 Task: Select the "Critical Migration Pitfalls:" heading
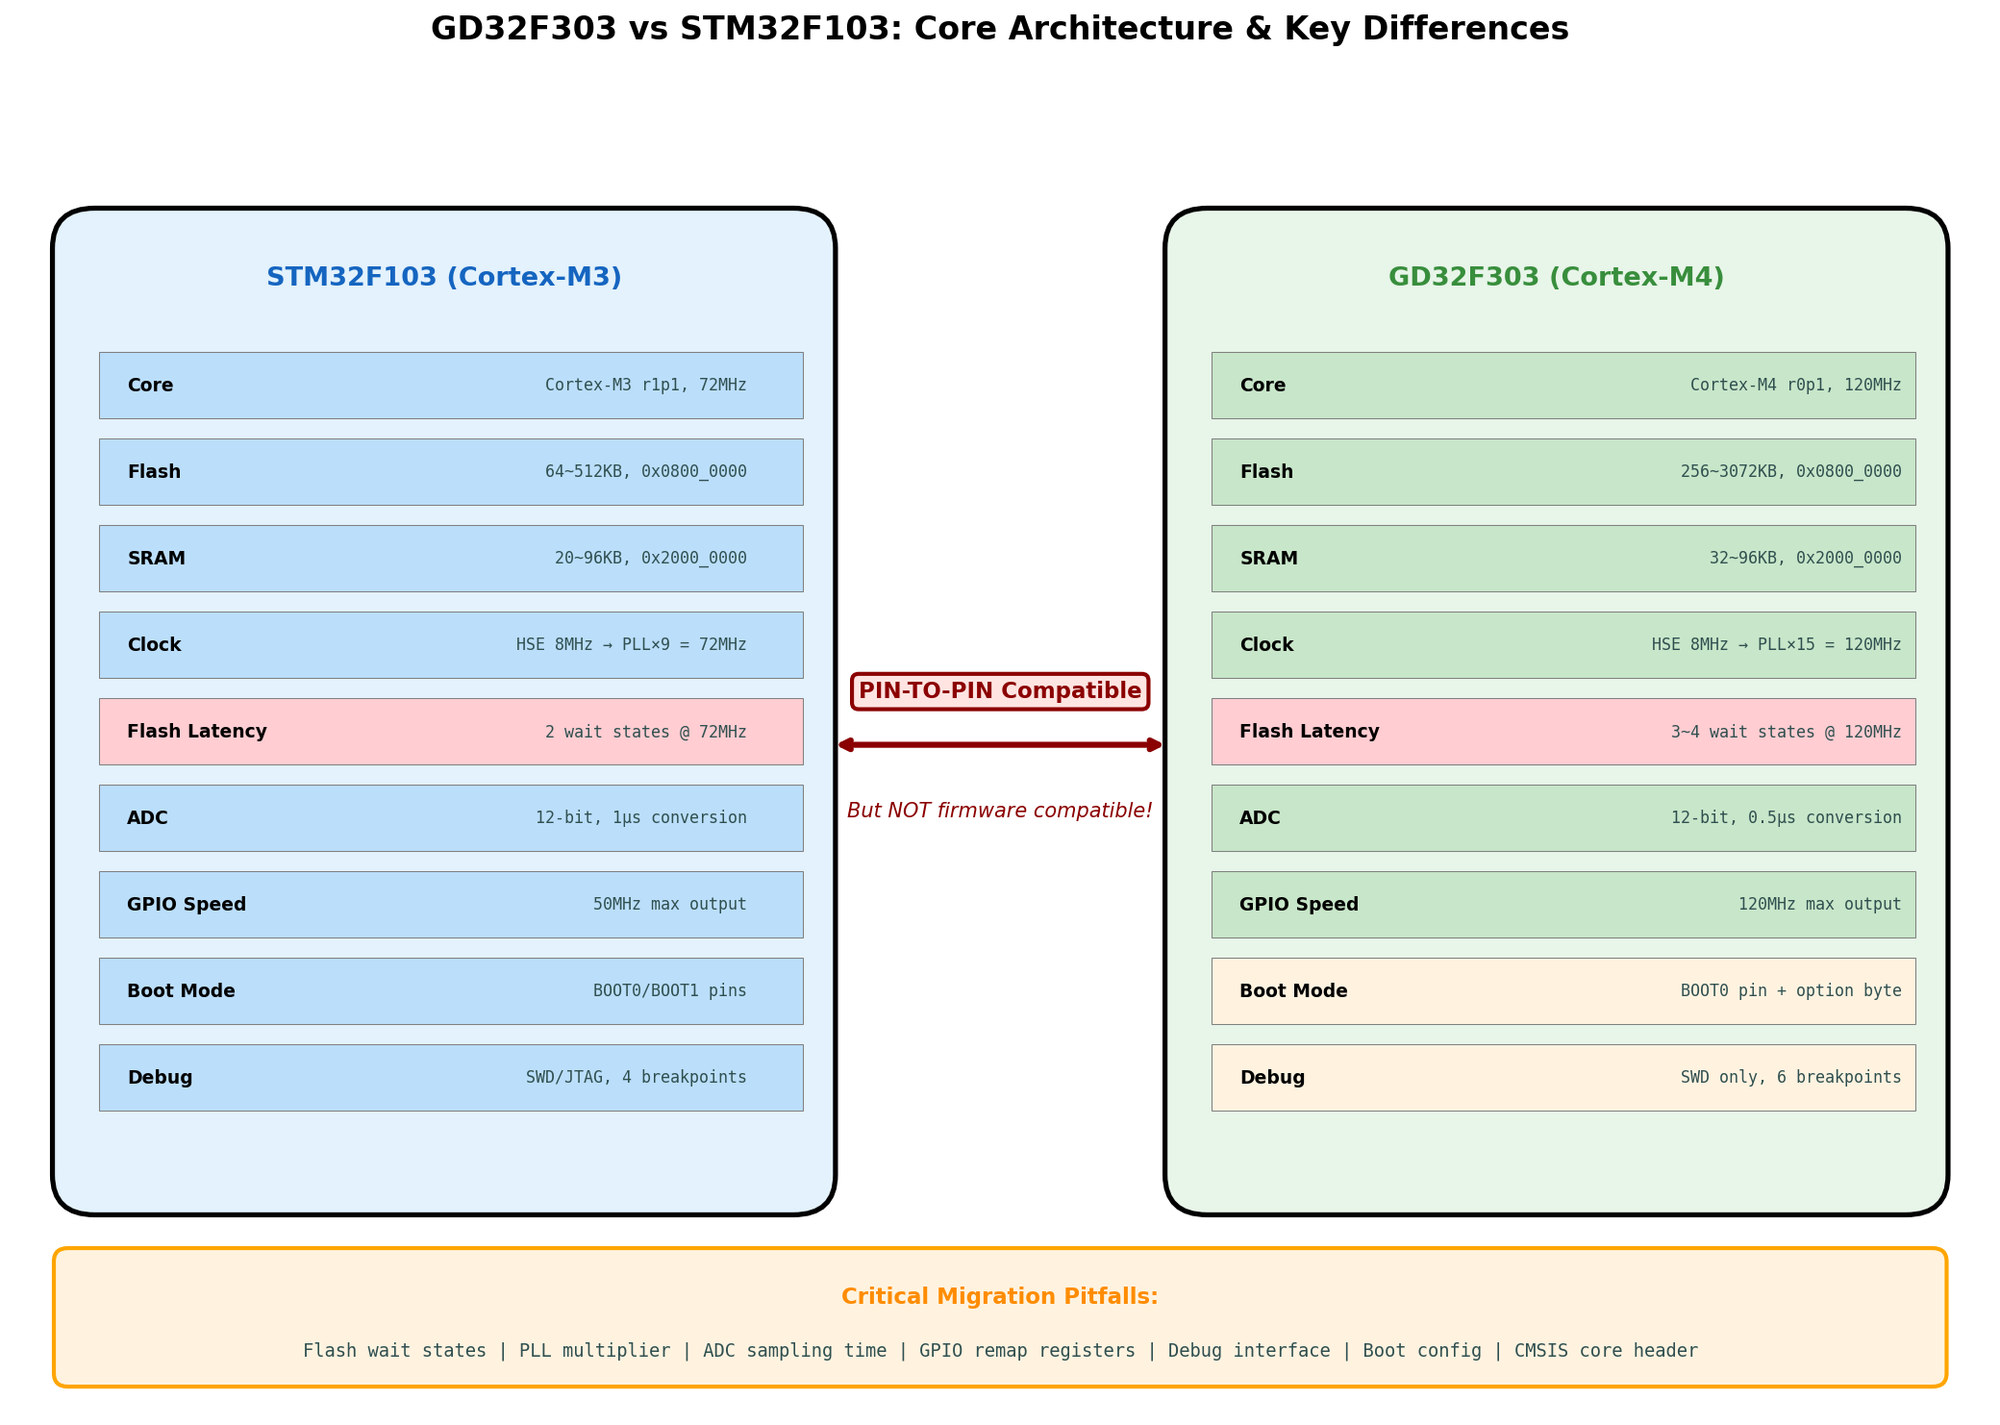1000,1297
